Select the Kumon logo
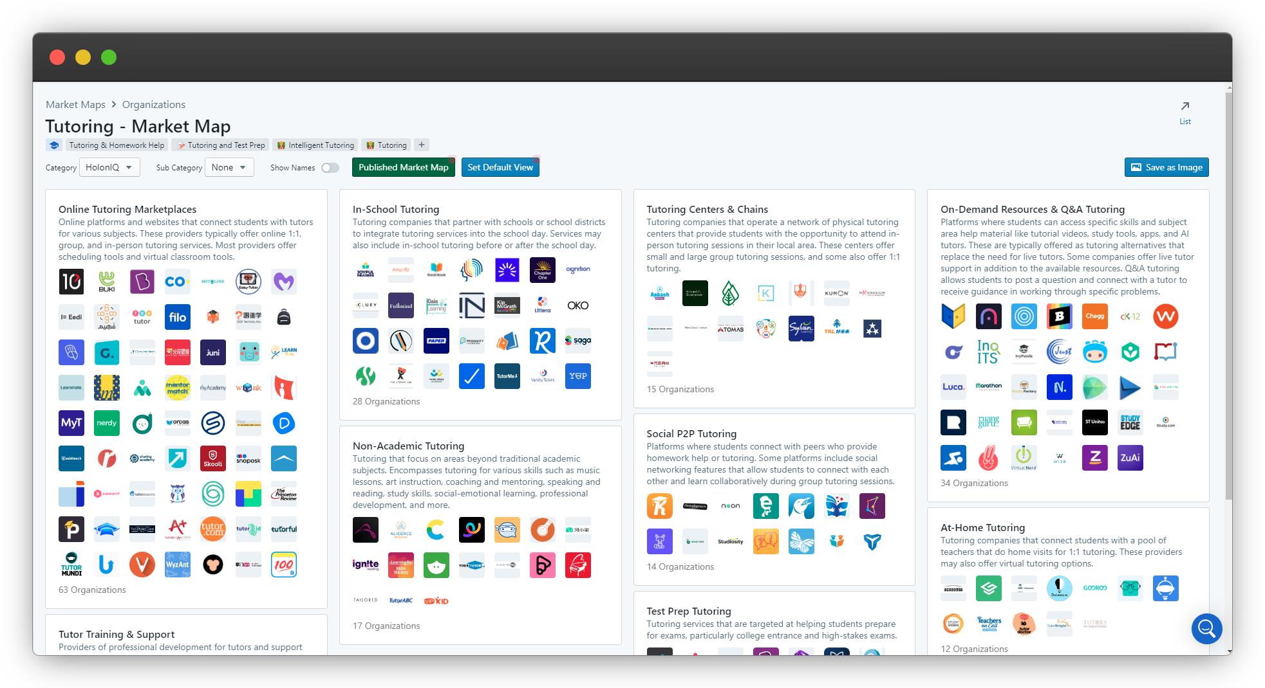The height and width of the screenshot is (688, 1265). click(x=837, y=293)
